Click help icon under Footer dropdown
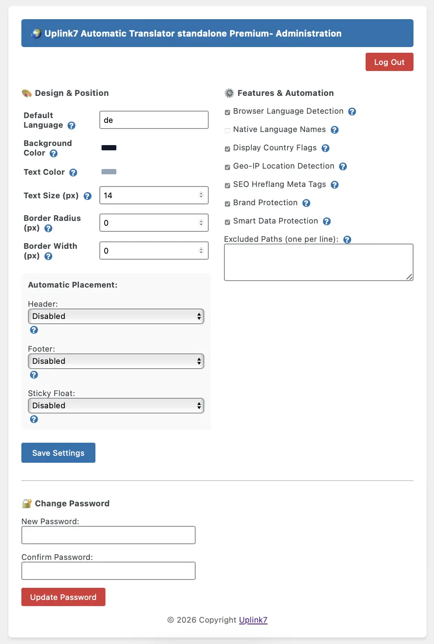Image resolution: width=434 pixels, height=644 pixels. point(34,375)
